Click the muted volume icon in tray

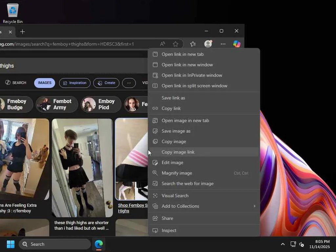[302, 244]
